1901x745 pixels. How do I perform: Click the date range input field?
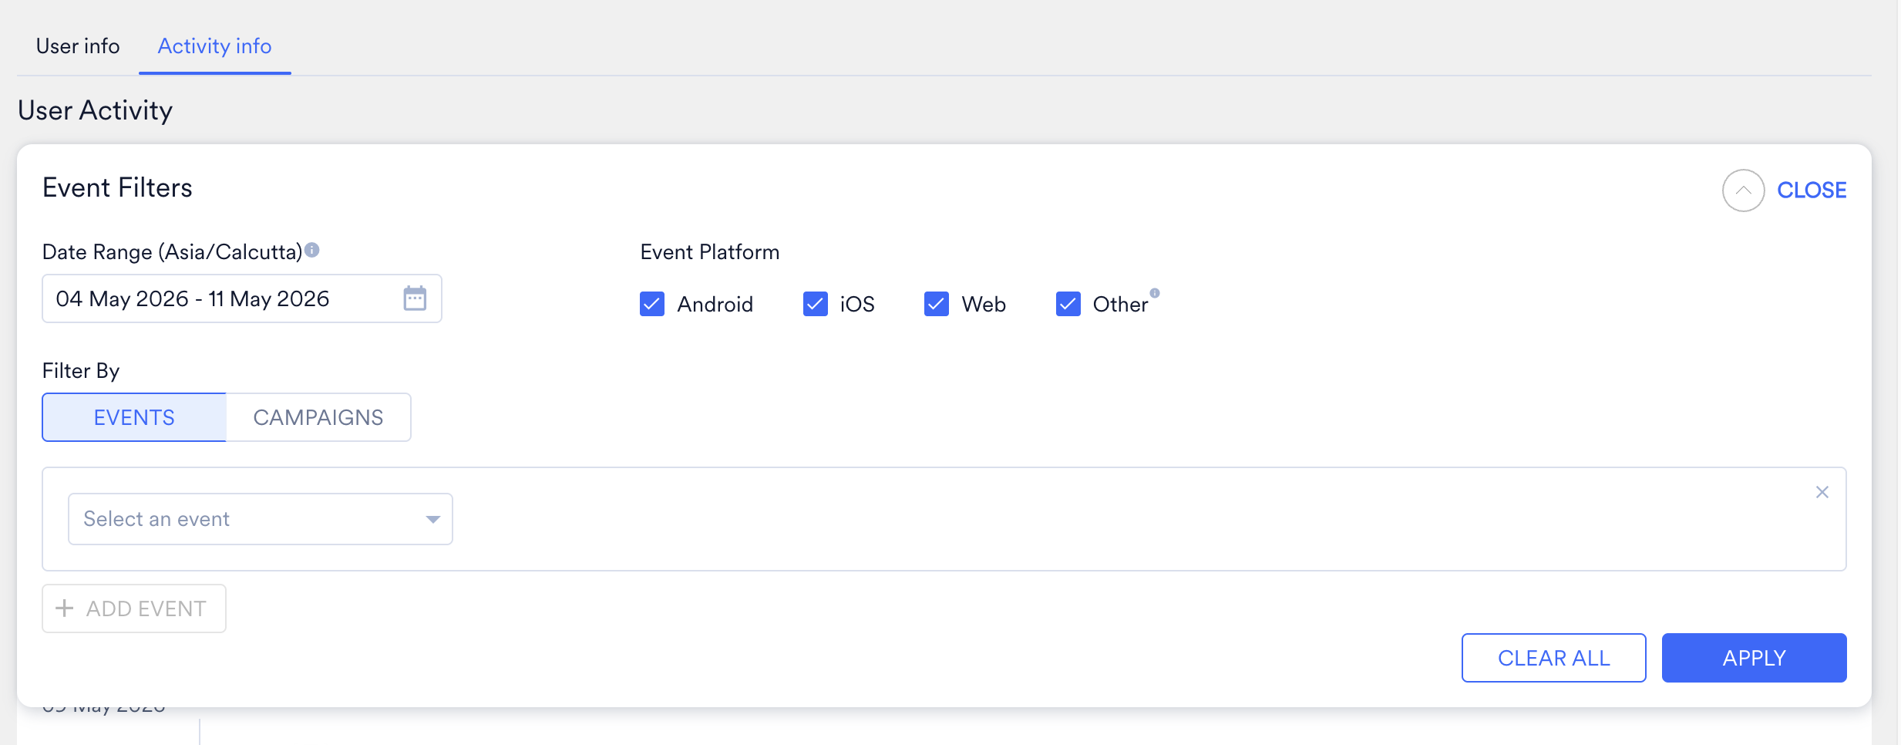tap(242, 298)
